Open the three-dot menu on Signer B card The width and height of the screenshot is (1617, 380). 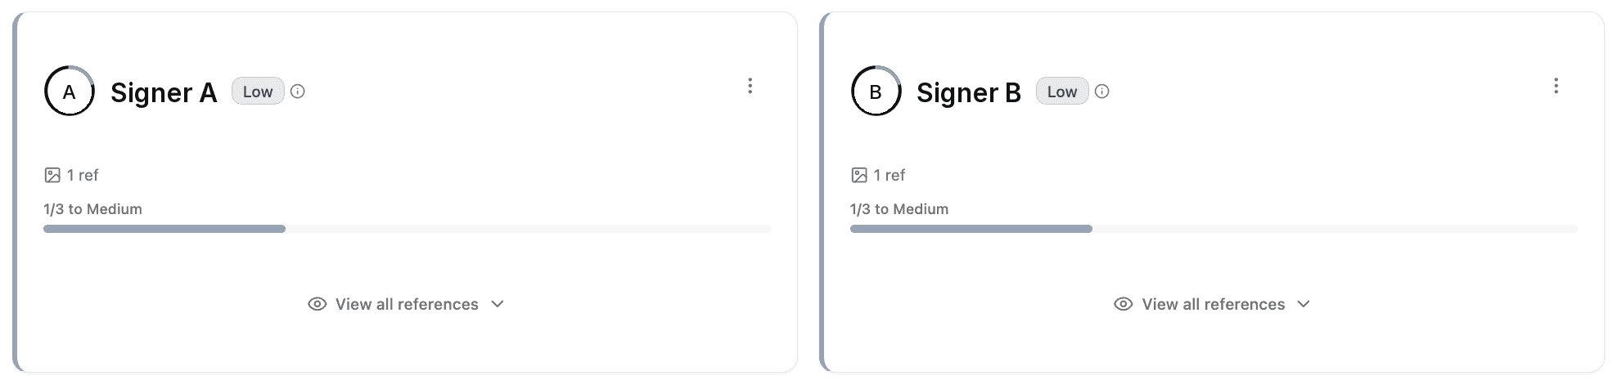click(1556, 86)
